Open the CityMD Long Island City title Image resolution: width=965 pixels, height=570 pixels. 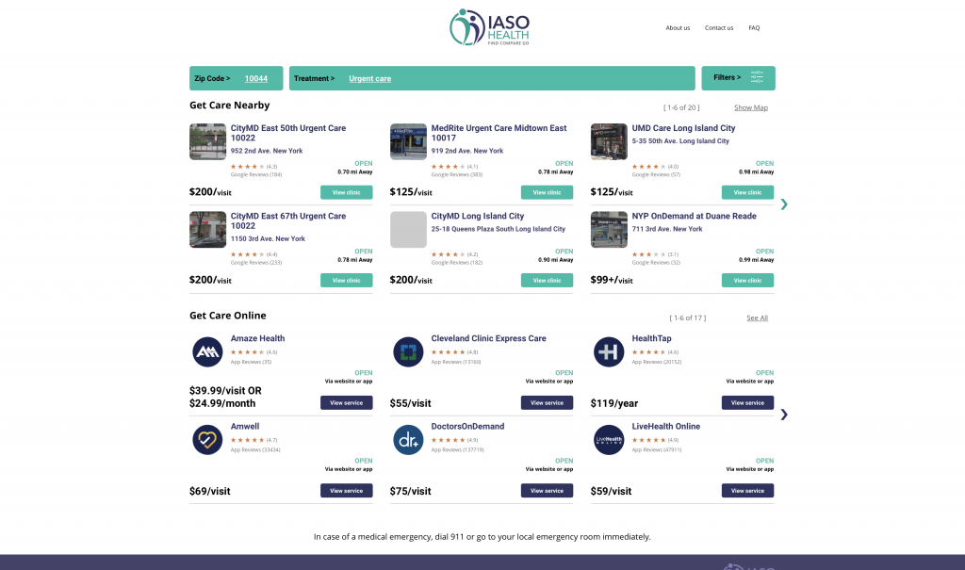tap(477, 216)
